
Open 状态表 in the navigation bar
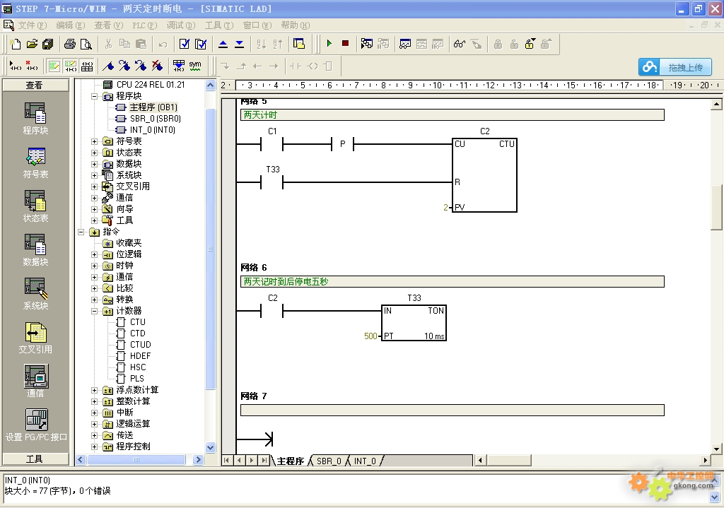click(35, 206)
